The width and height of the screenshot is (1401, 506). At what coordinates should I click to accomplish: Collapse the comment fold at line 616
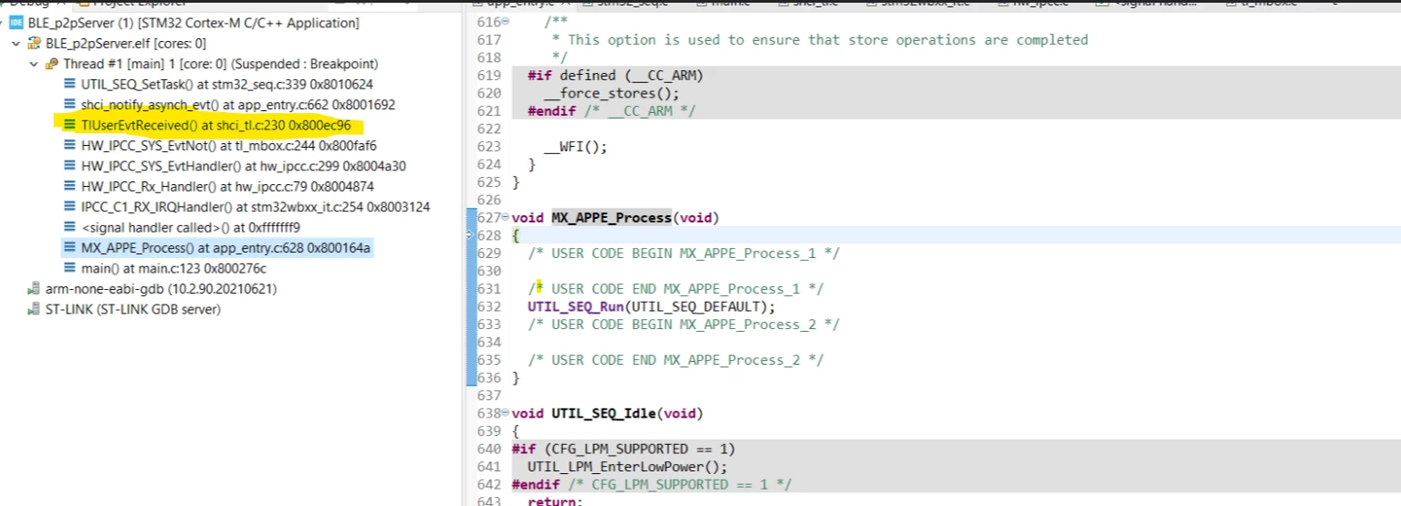[507, 22]
